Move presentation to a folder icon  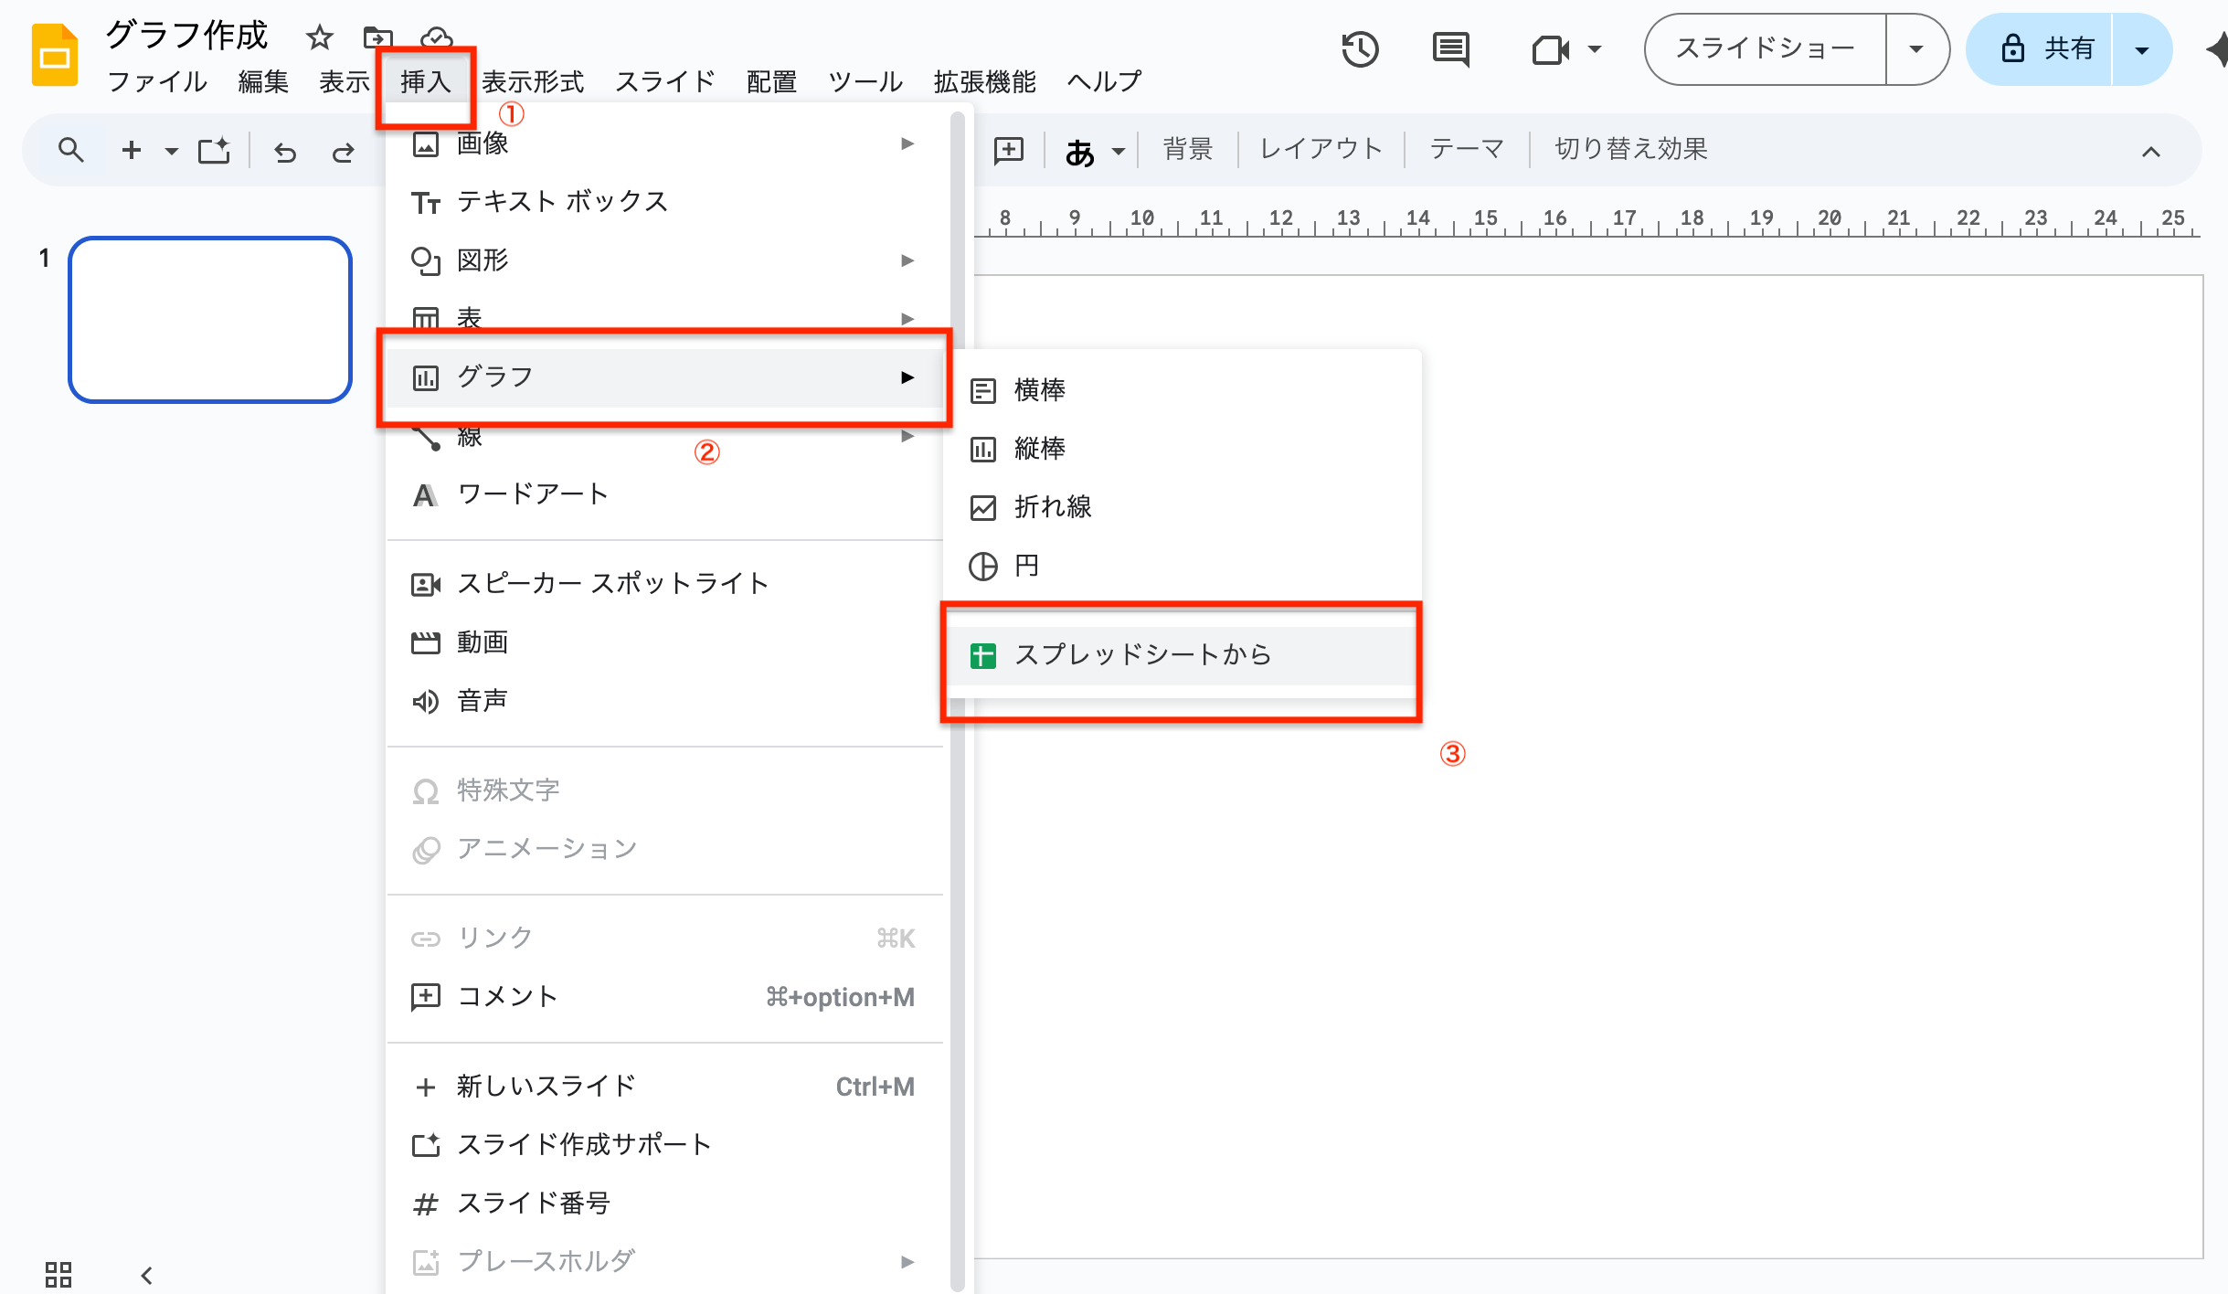377,37
